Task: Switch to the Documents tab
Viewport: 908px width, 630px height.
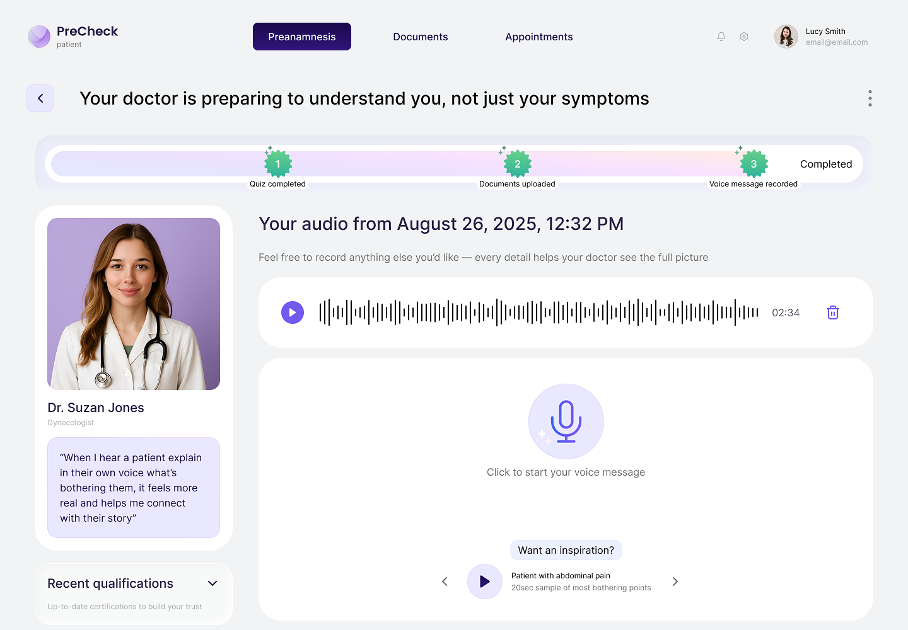Action: 420,37
